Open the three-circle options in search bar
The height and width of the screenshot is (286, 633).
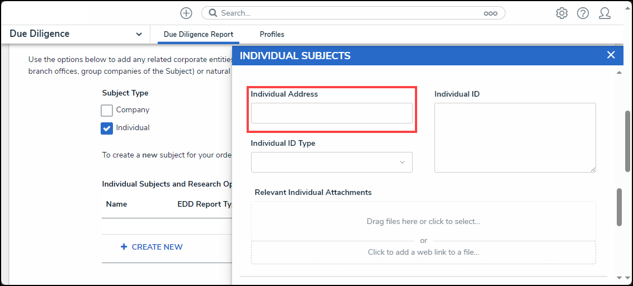click(490, 13)
